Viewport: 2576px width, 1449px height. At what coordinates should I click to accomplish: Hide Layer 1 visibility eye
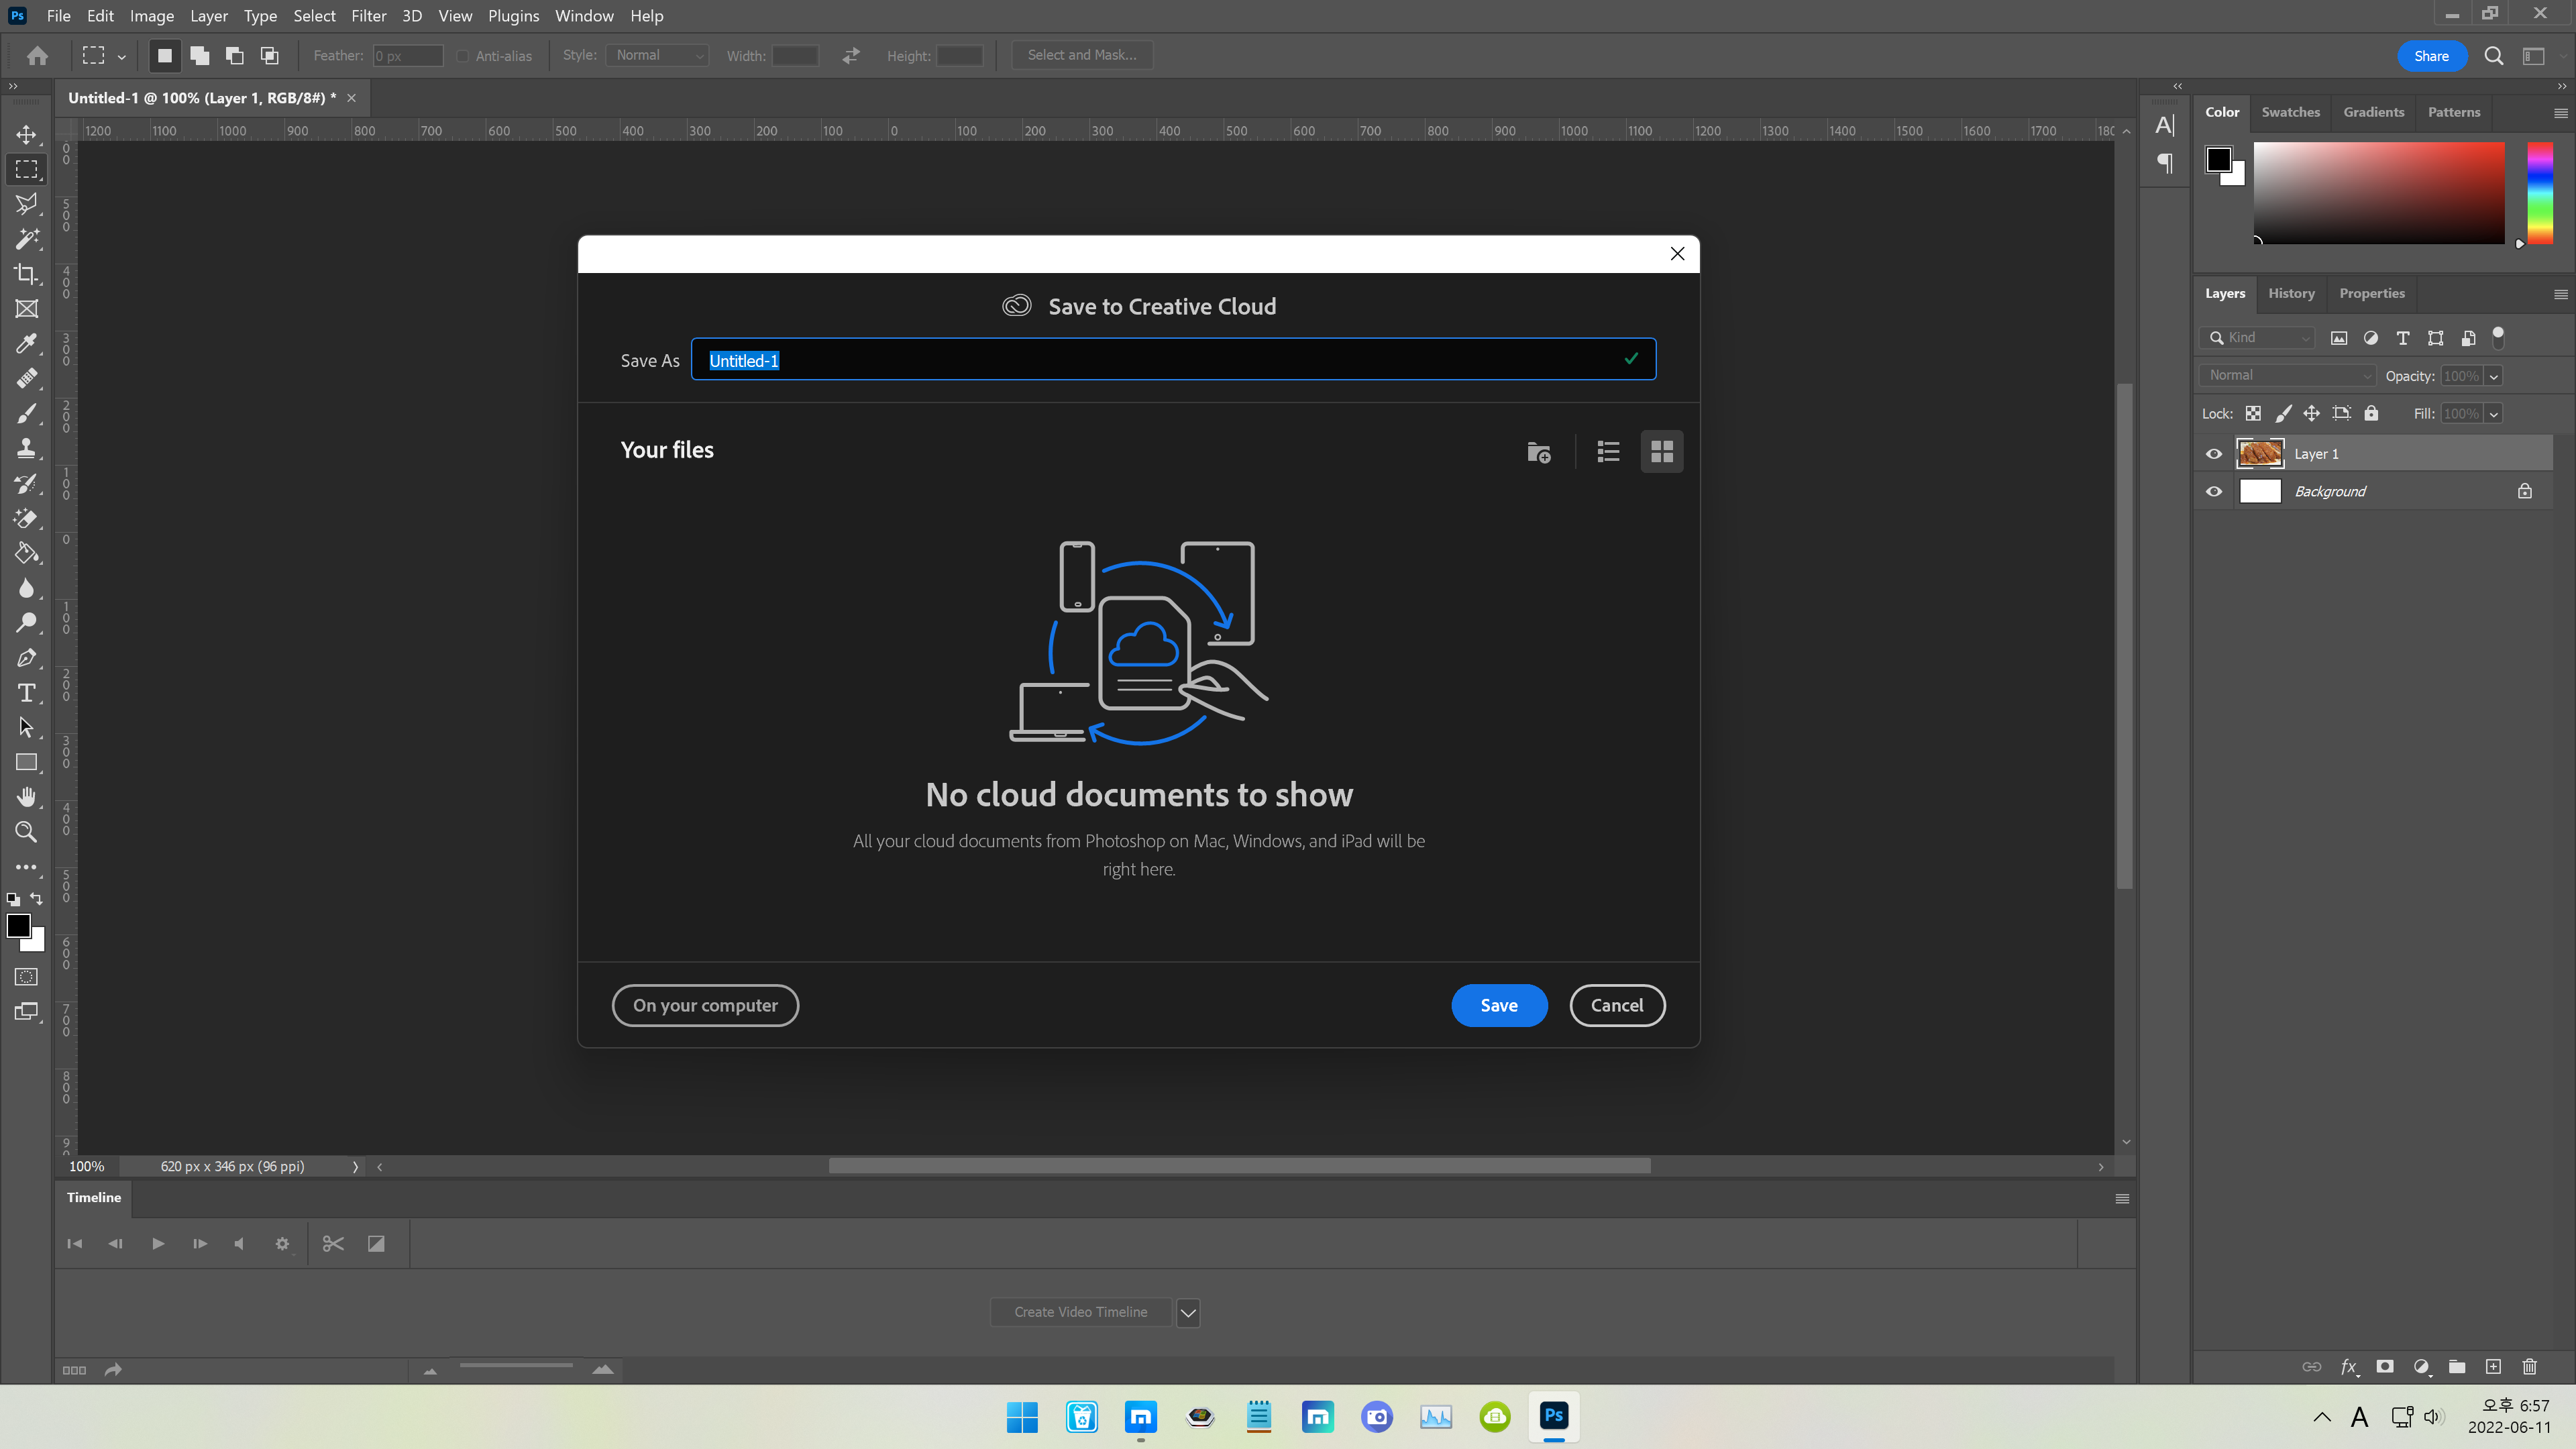2214,454
